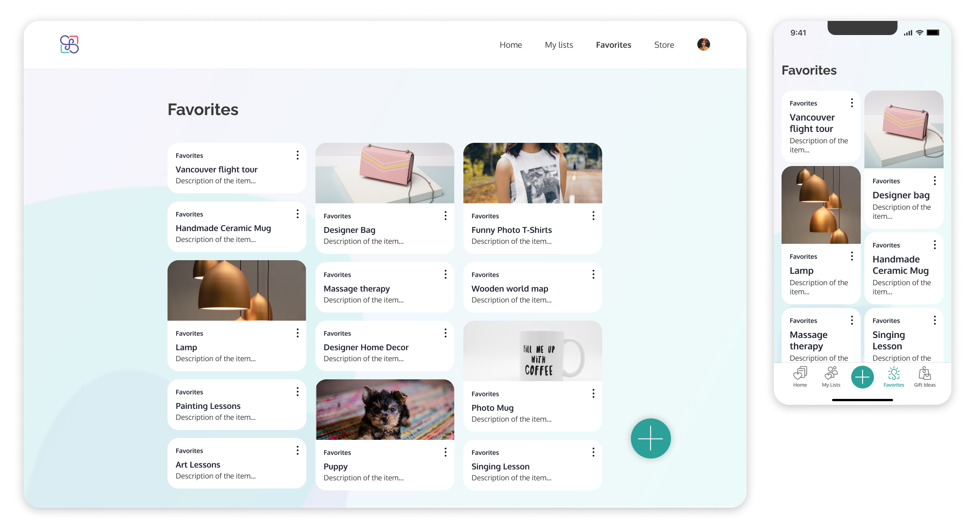Open Store in top navigation
The width and height of the screenshot is (975, 529).
[664, 45]
